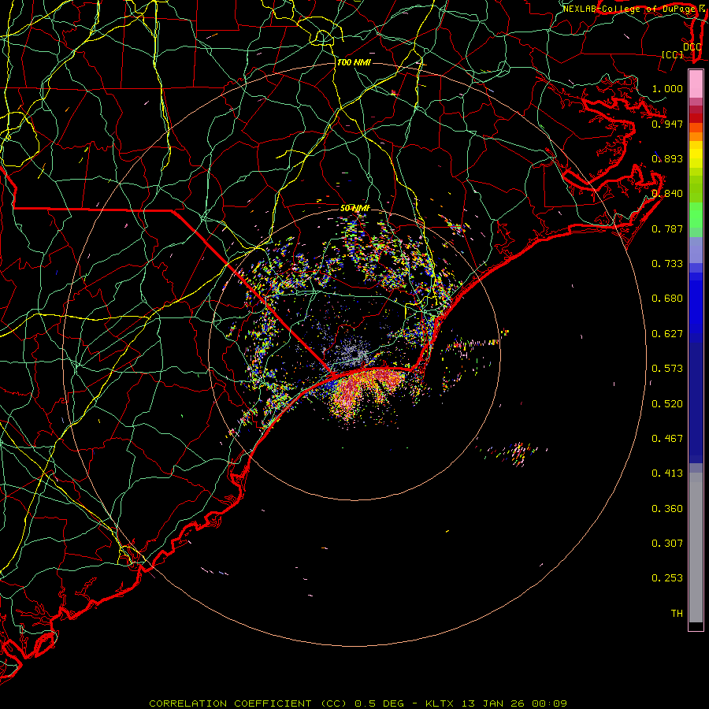Click the 1.000 color scale value
The image size is (709, 709).
(x=667, y=88)
